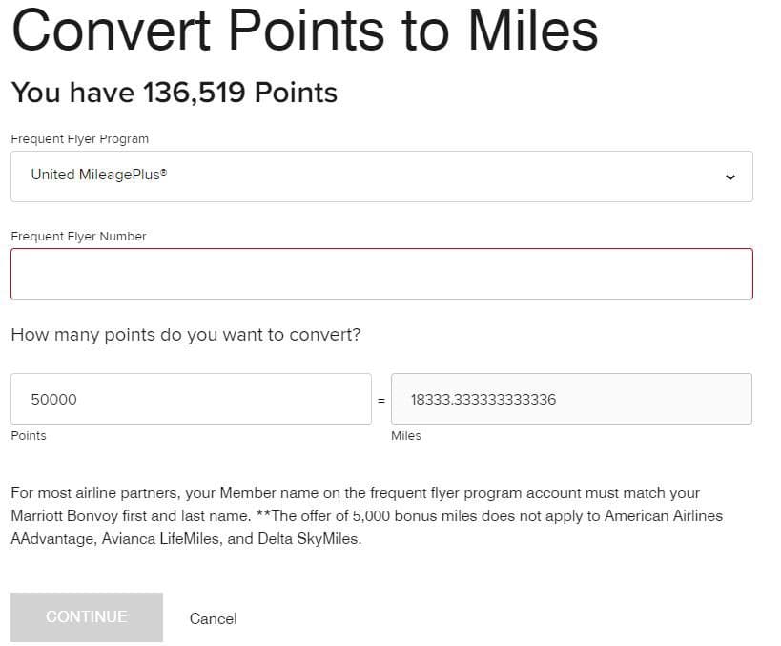Click the Miles field label
This screenshot has height=646, width=781.
point(405,435)
